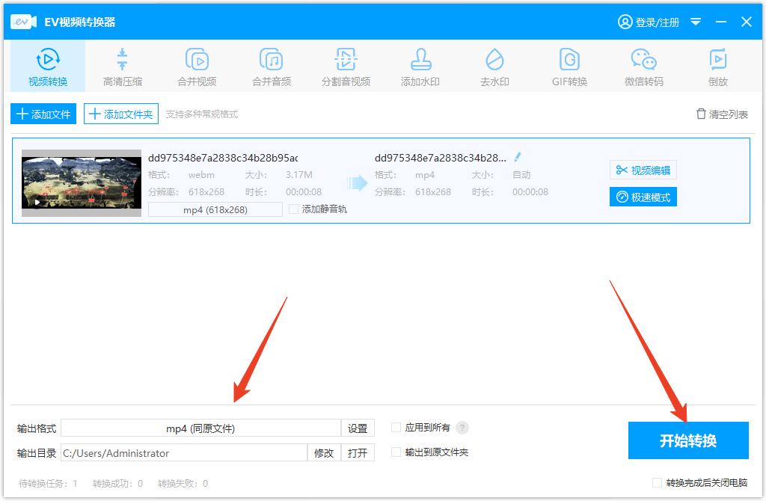Open the 输出格式 mp4 (同原文件) dropdown
This screenshot has height=501, width=766.
(x=200, y=428)
